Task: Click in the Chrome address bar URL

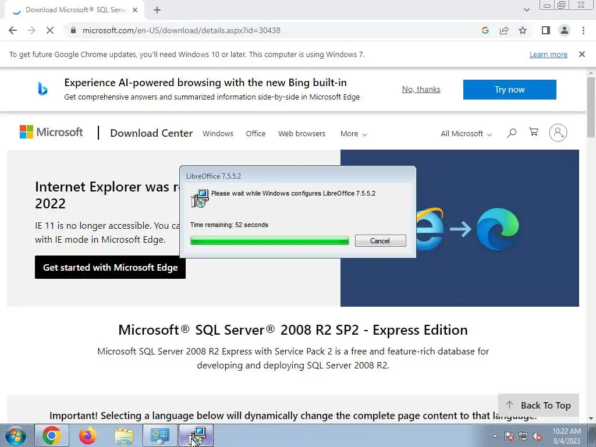Action: pos(182,30)
